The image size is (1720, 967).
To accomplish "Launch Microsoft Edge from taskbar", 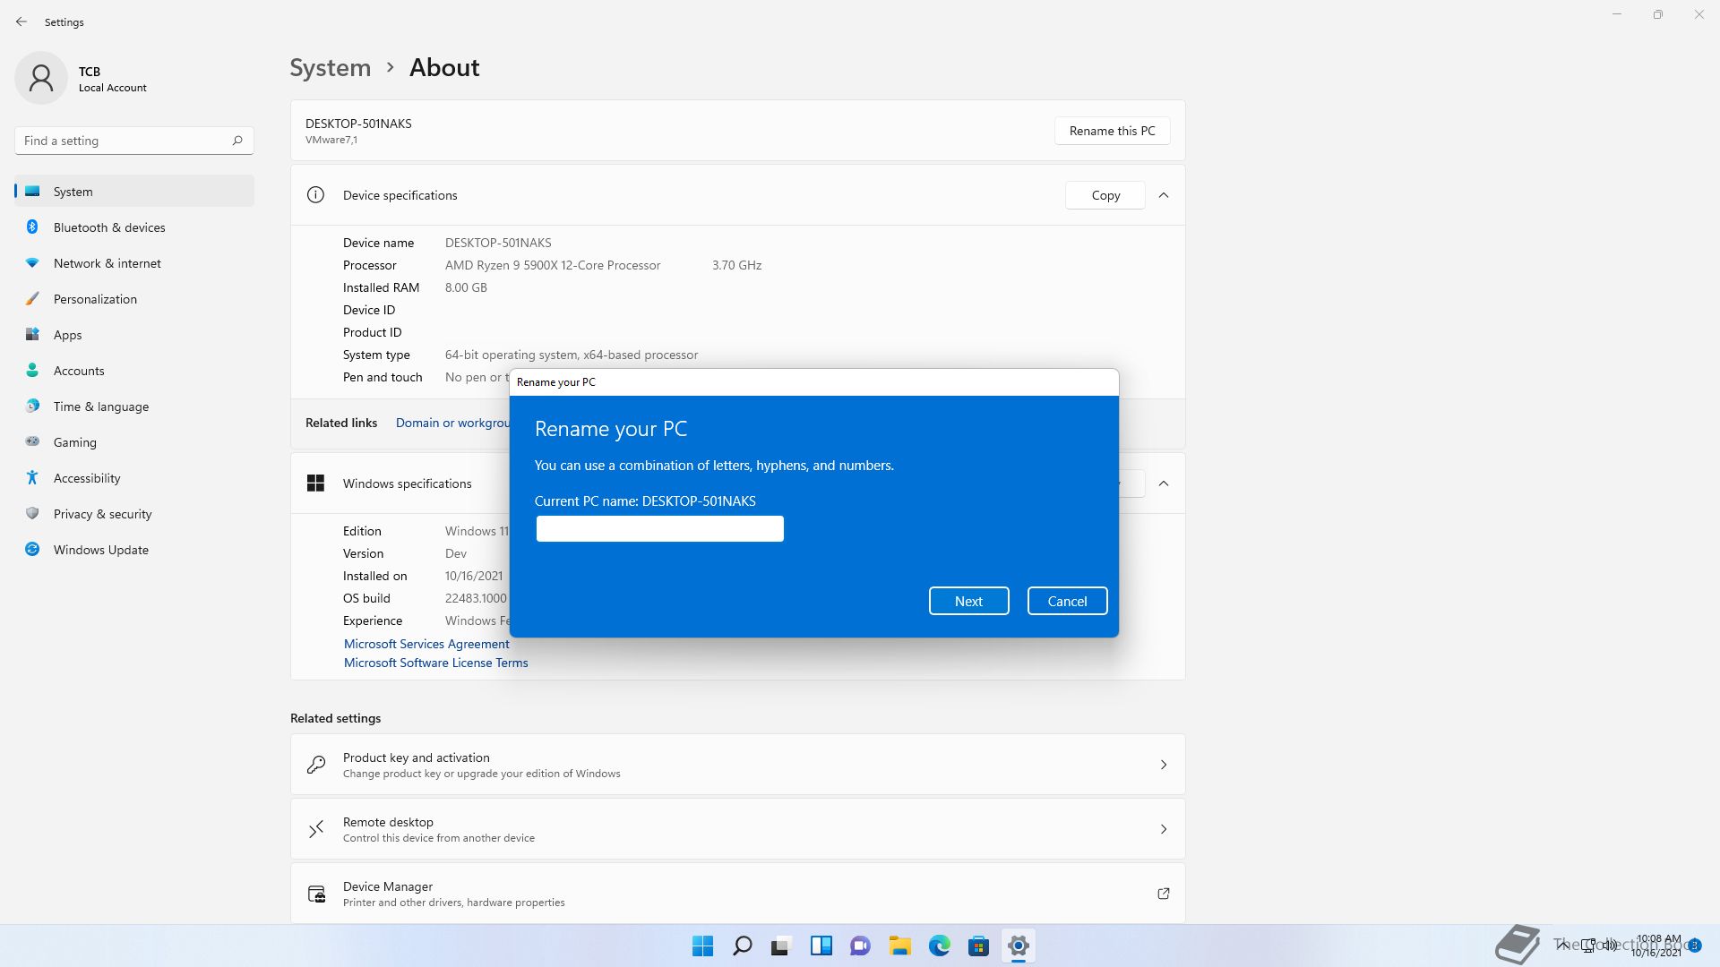I will (x=940, y=946).
